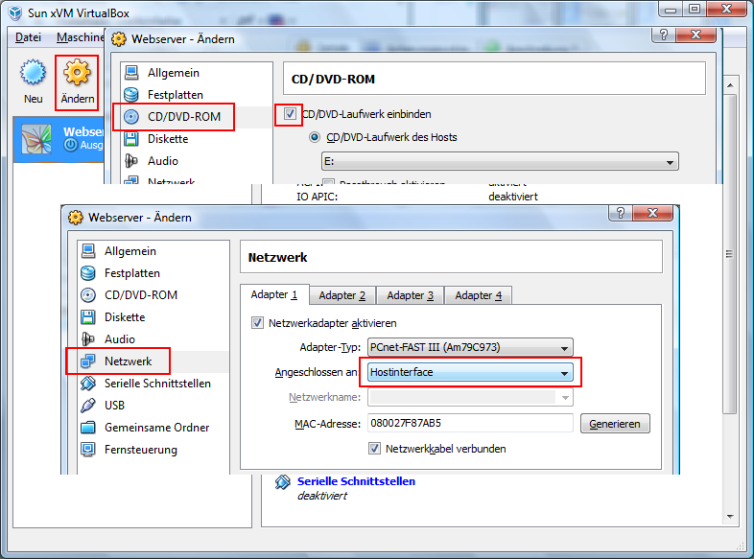Image resolution: width=754 pixels, height=559 pixels.
Task: Click the Serielle Schnittstellen link
Action: [x=356, y=481]
